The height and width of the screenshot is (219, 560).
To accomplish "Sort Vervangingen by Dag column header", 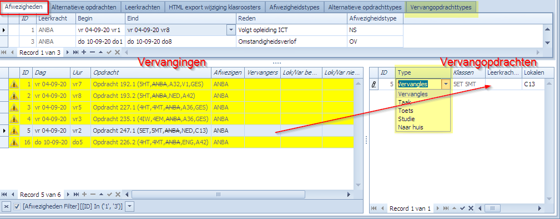I will coord(51,72).
